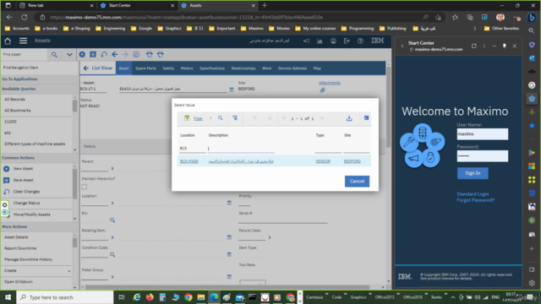Click the Find Asset search magnifier
Viewport: 541px width, 304px height.
coord(54,54)
